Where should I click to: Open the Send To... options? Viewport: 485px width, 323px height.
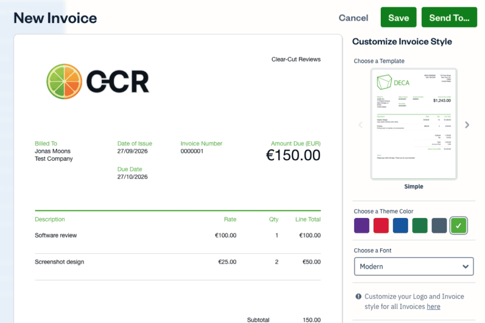pos(449,17)
